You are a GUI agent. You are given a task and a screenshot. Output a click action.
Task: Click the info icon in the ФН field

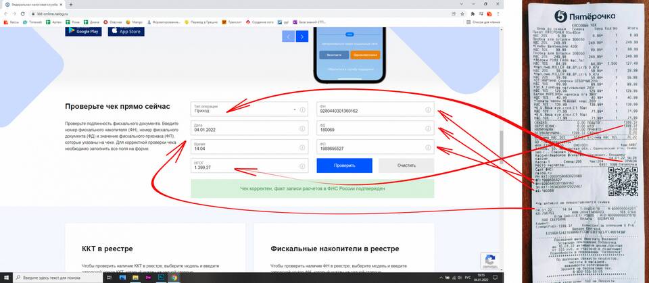point(427,109)
